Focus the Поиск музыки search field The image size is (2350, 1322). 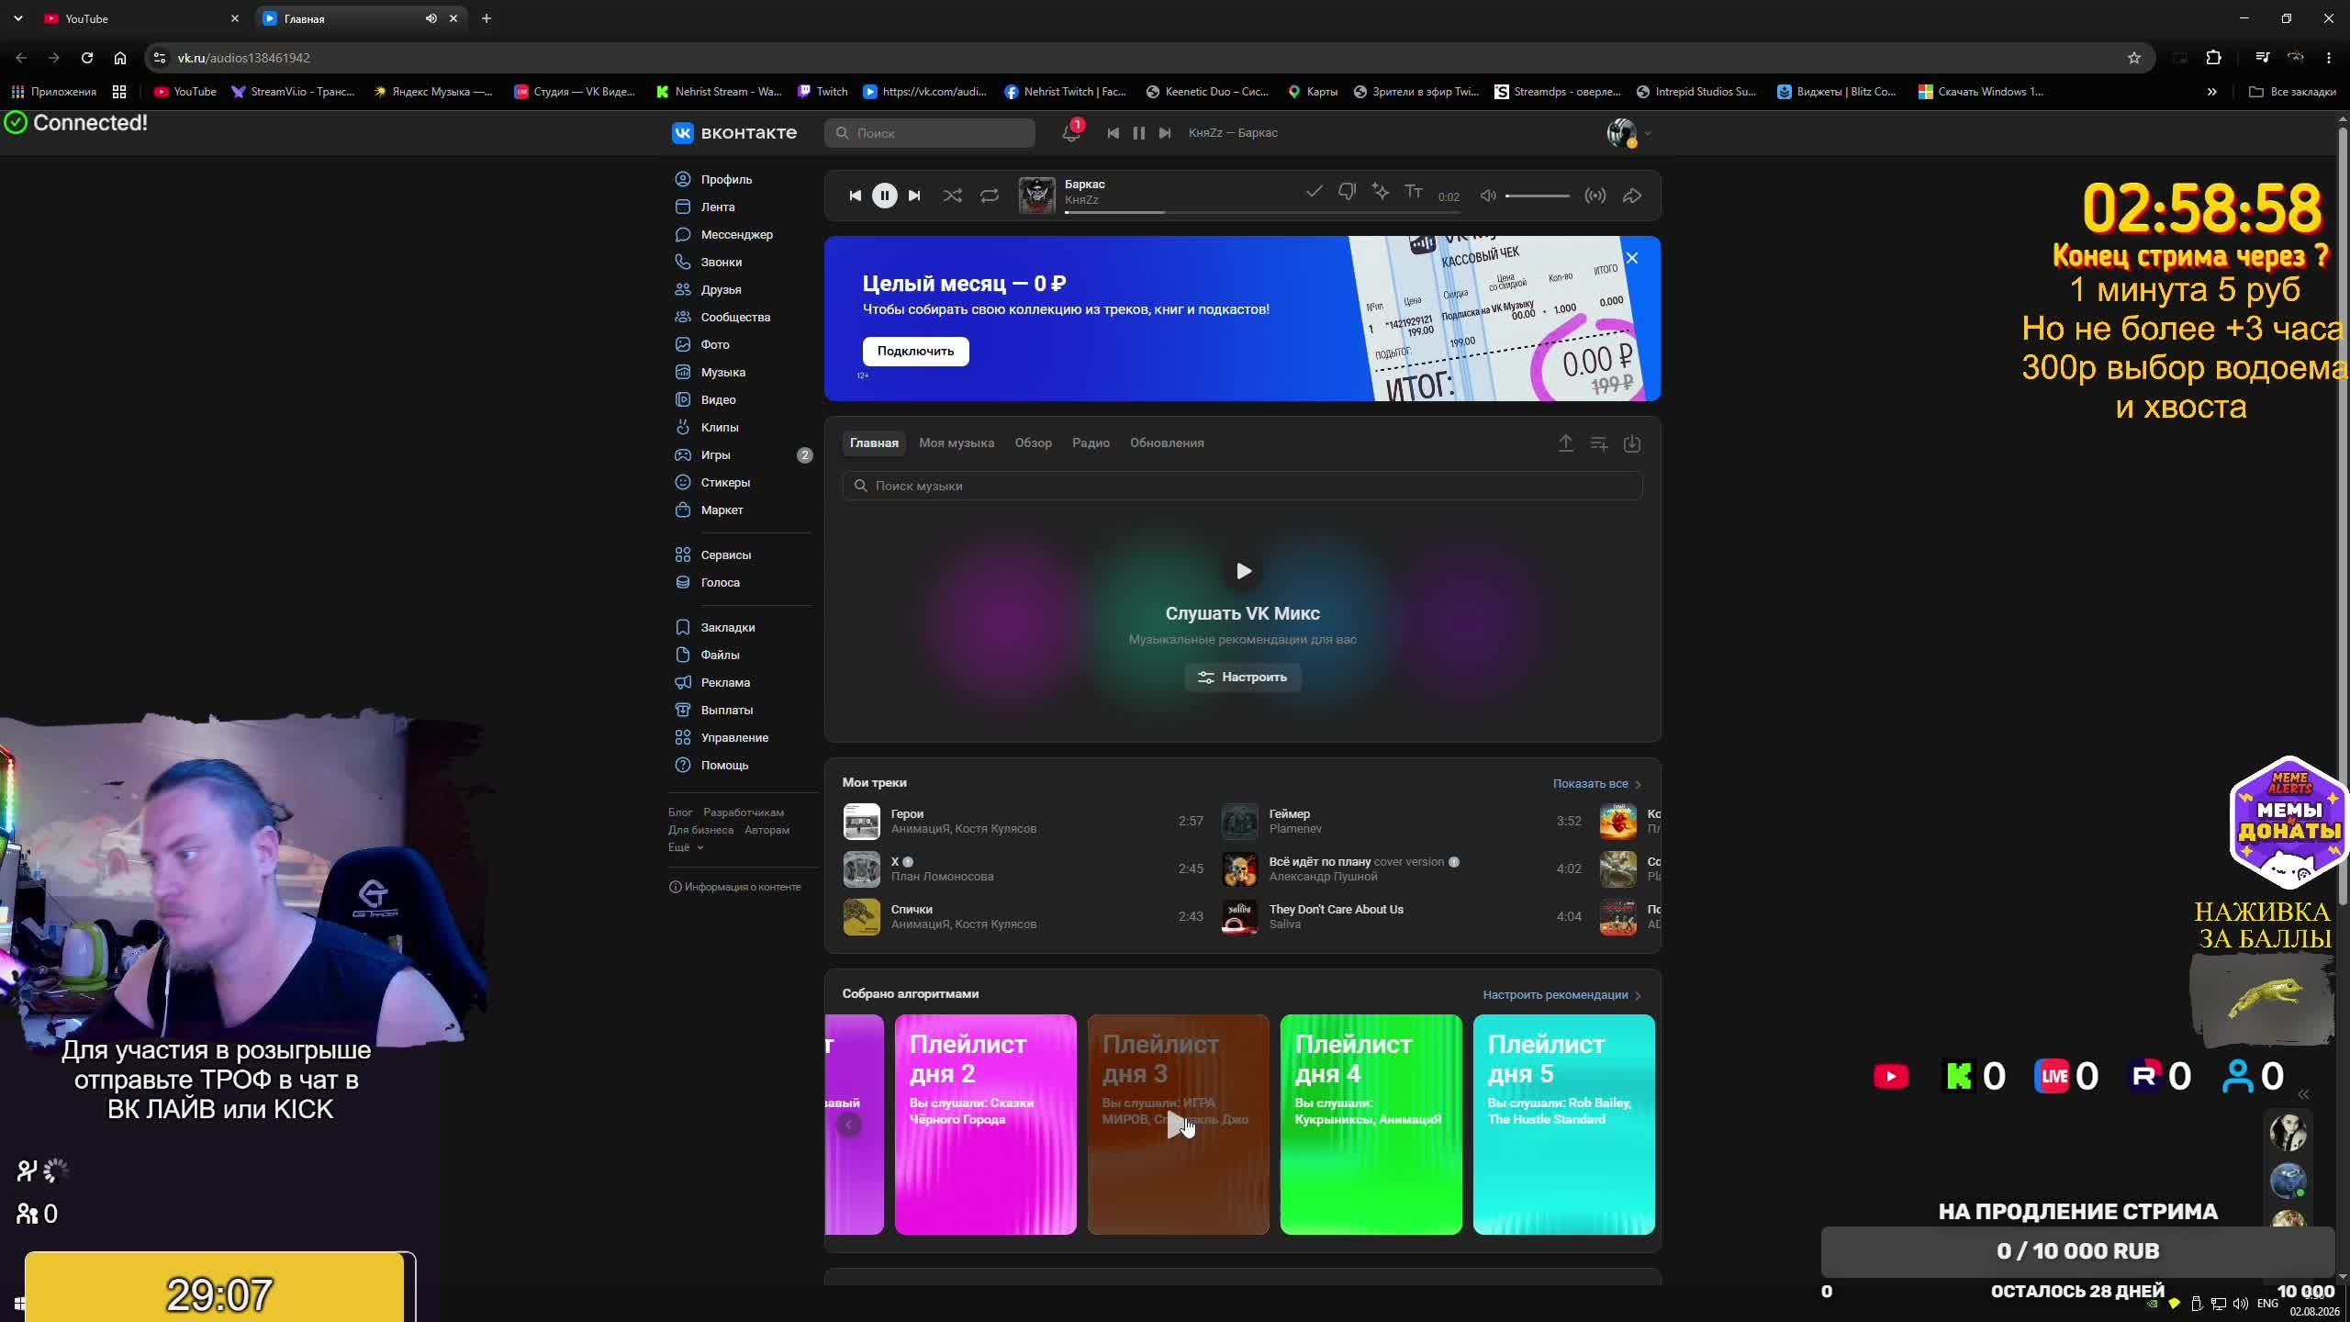tap(1242, 486)
